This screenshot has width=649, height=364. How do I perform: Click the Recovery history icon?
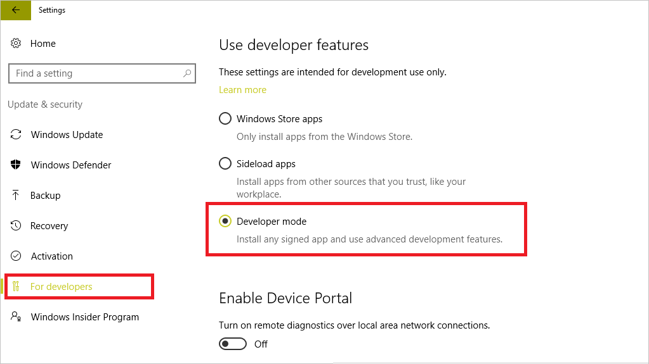16,226
